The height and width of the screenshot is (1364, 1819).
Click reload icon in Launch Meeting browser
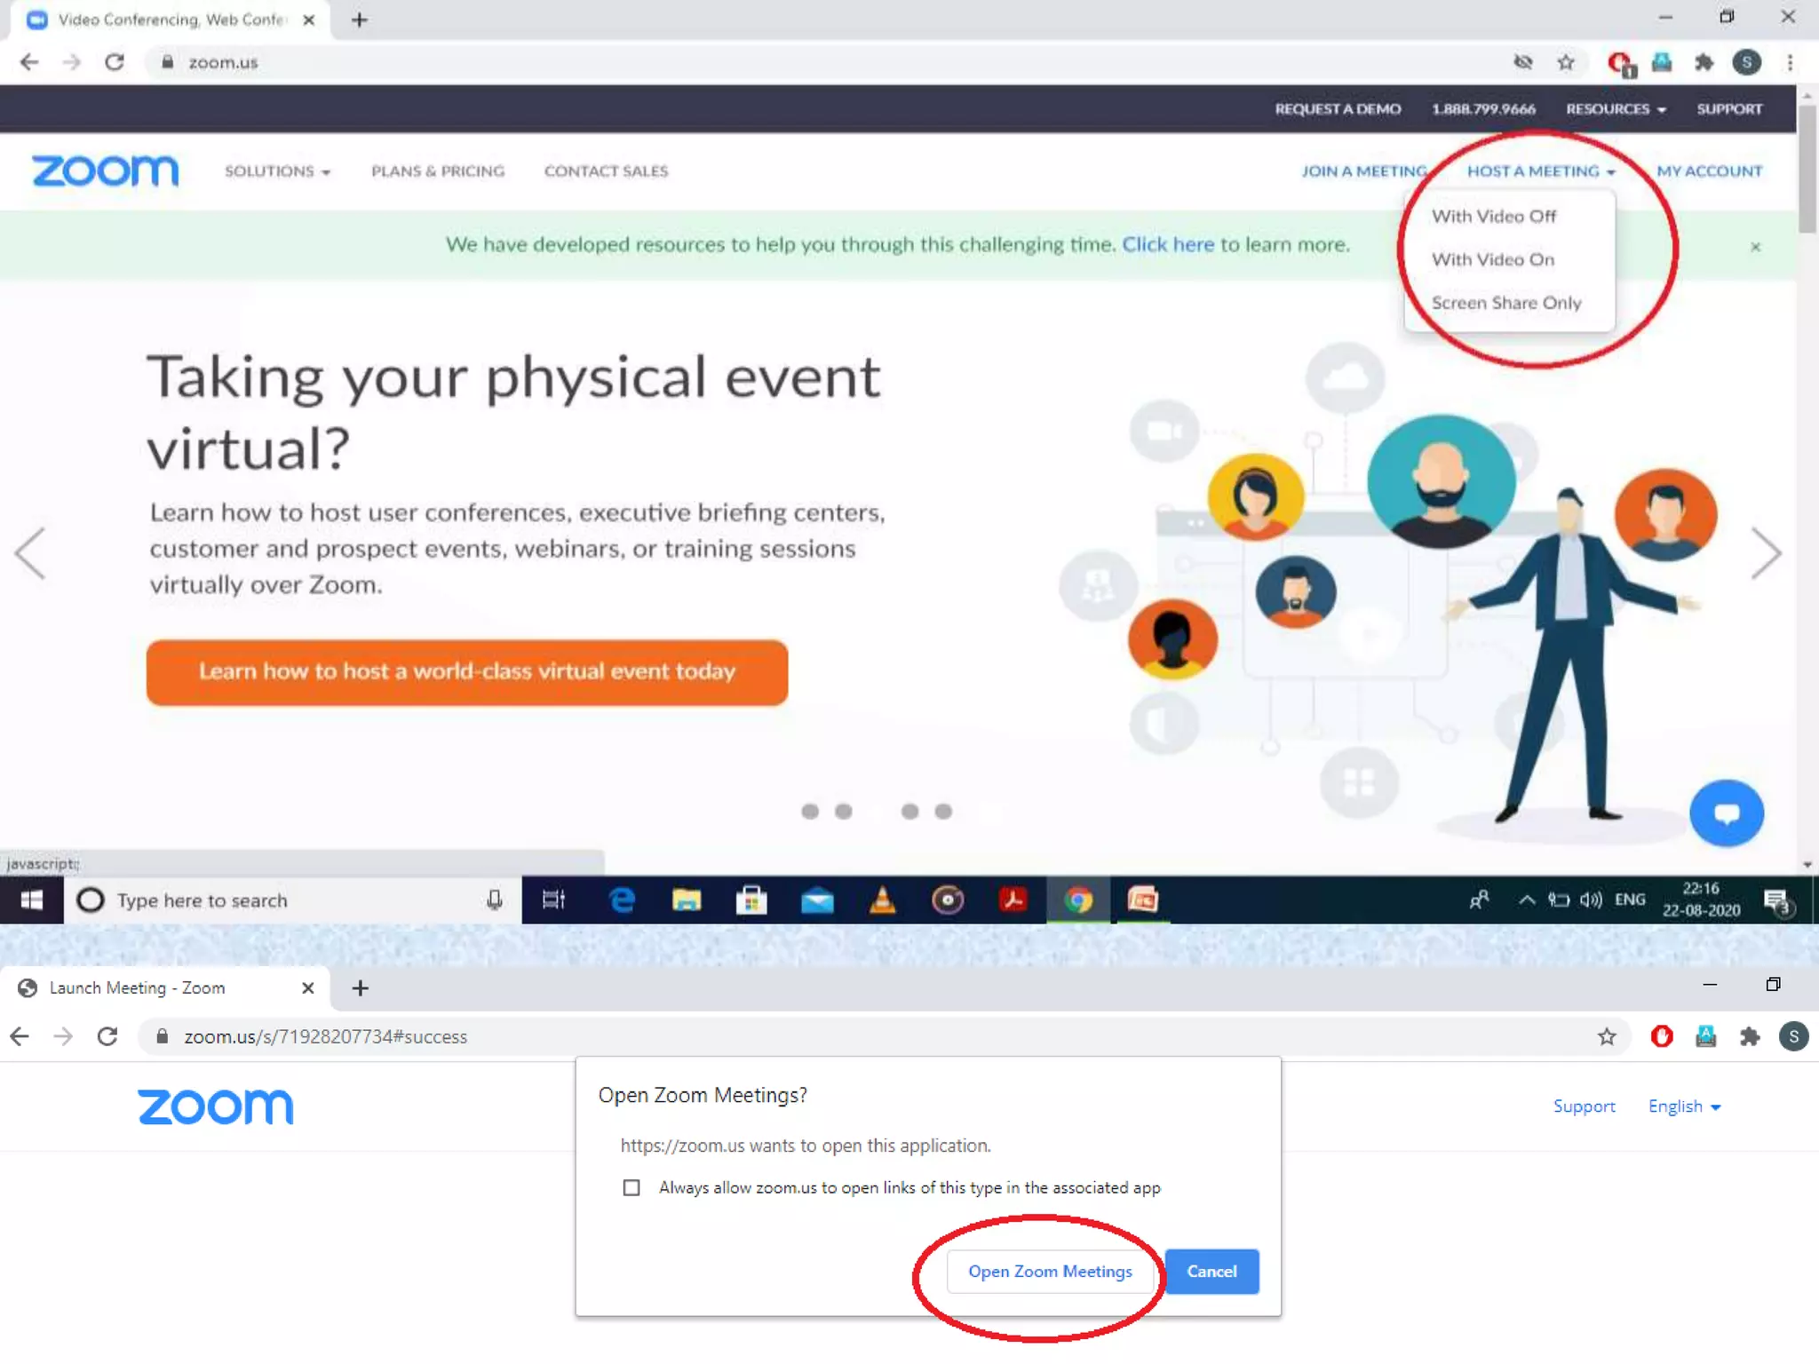click(x=107, y=1036)
